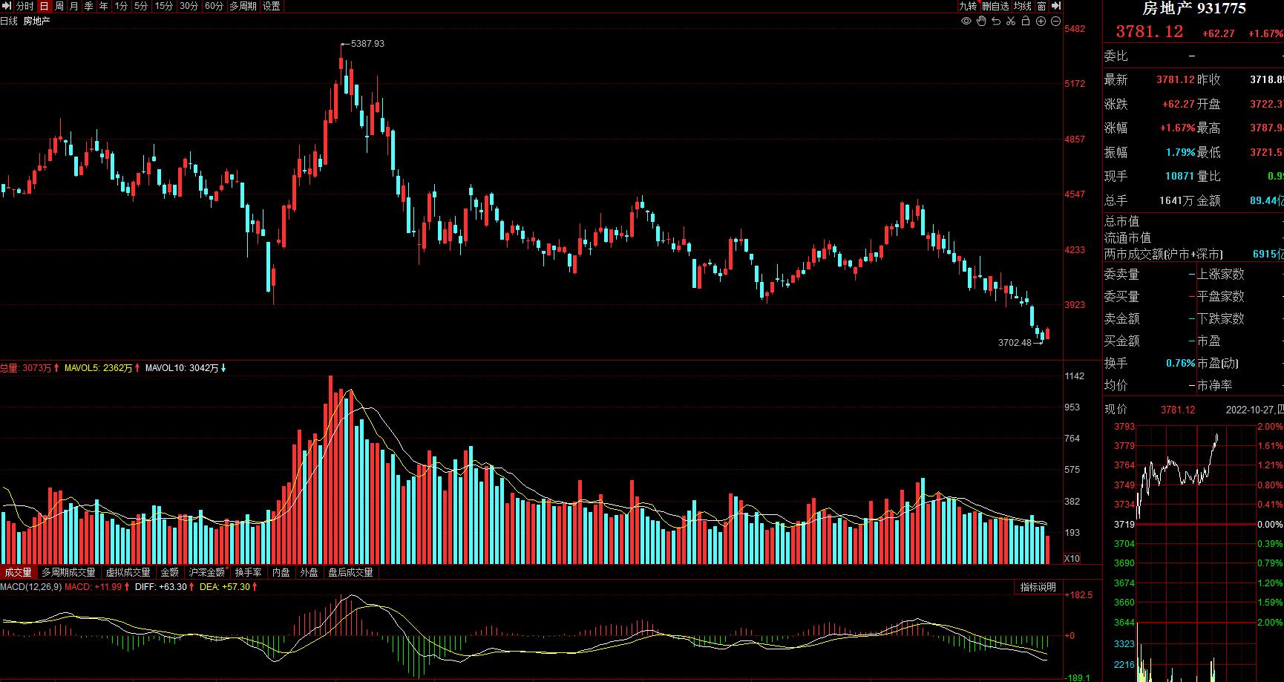Image resolution: width=1284 pixels, height=682 pixels.
Task: Zoom in with the plus circle icon
Action: tap(1041, 22)
